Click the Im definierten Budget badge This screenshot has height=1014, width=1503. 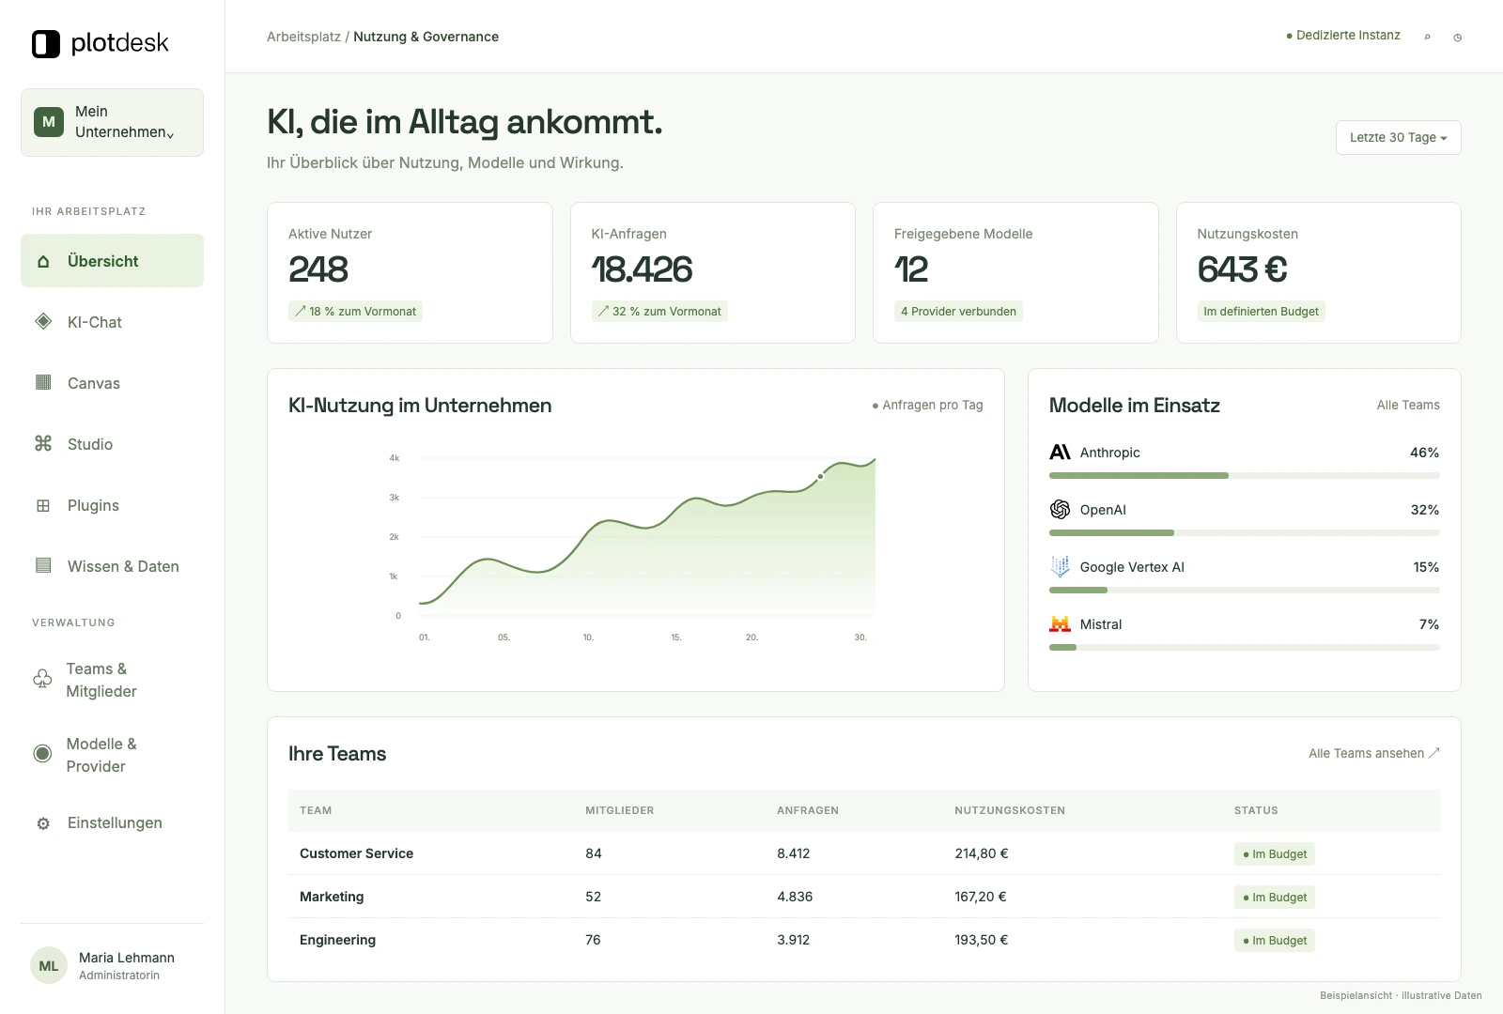point(1261,311)
